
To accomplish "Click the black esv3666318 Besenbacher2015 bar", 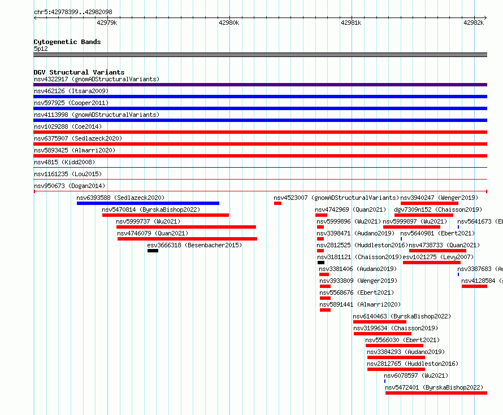I will [153, 251].
